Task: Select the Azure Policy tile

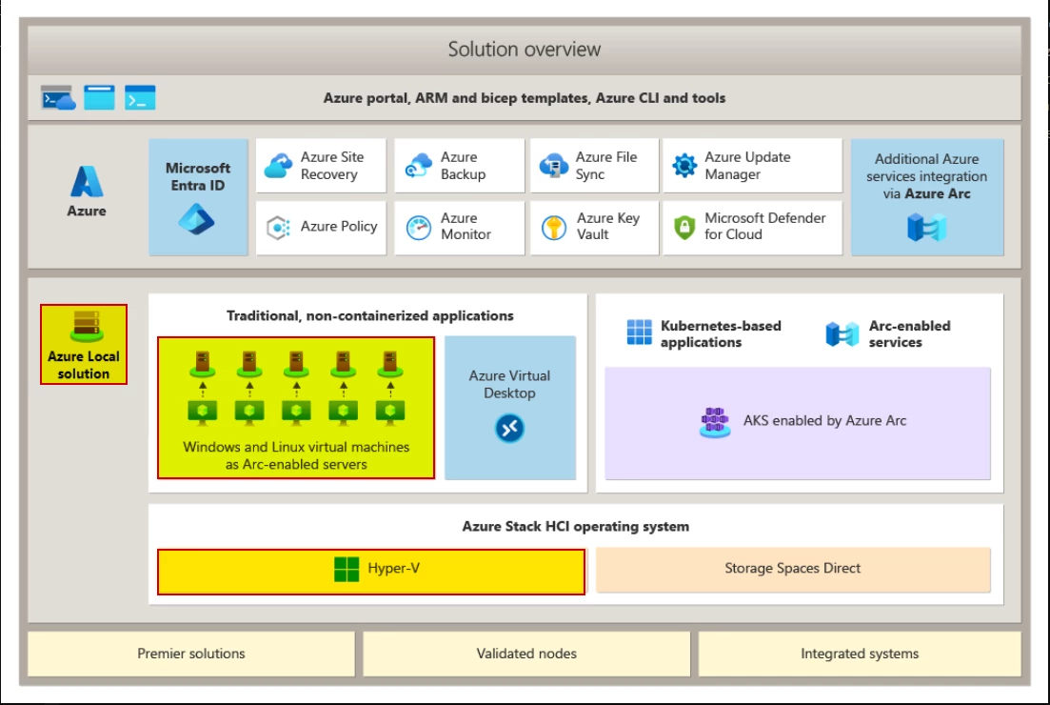Action: point(321,228)
